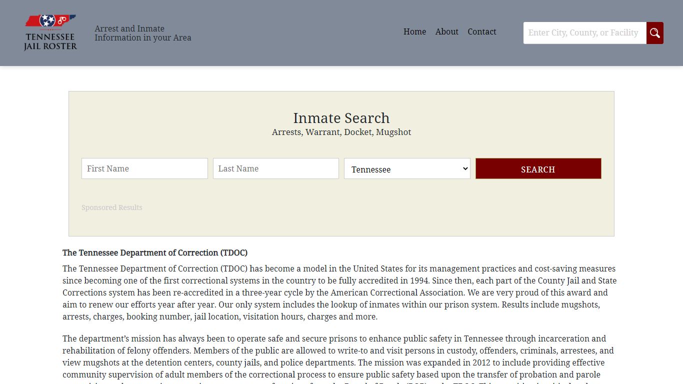Click the Tennessee Jail Roster logo

tap(50, 32)
